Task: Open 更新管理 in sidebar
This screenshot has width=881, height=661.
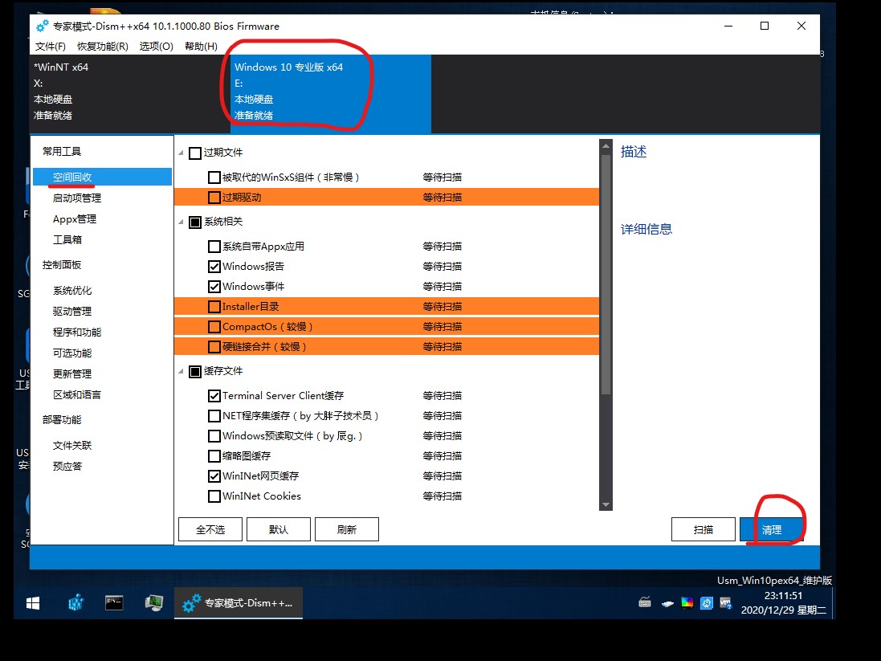Action: pos(72,373)
